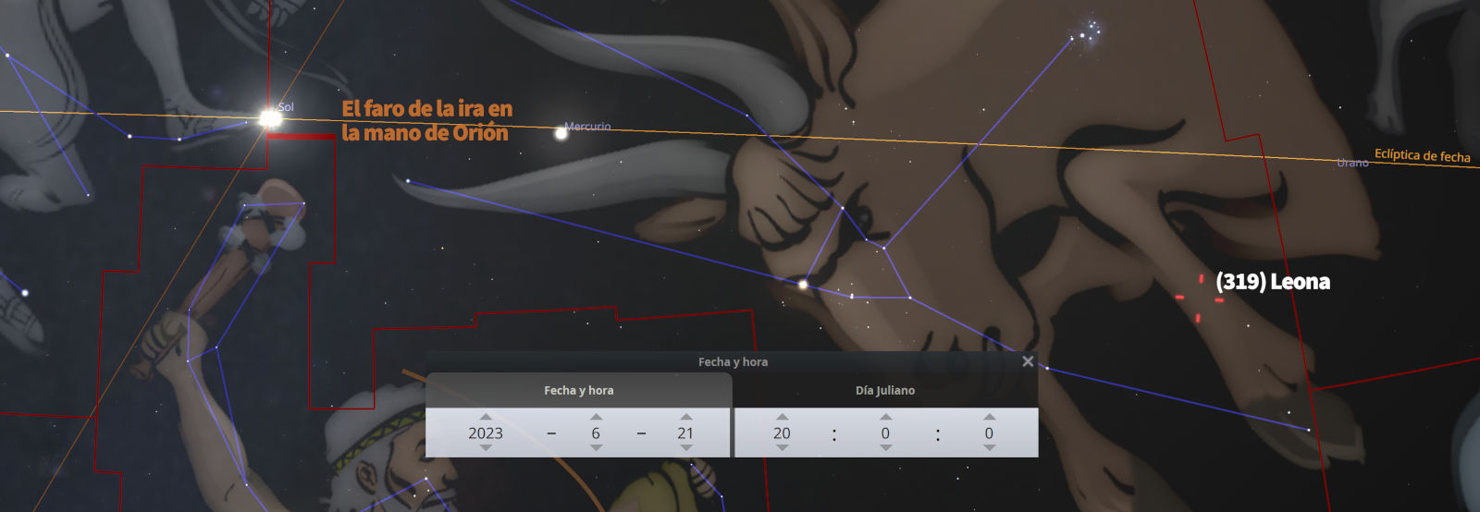Click the Eclíptica de fecha label
1480x512 pixels.
[x=1422, y=155]
